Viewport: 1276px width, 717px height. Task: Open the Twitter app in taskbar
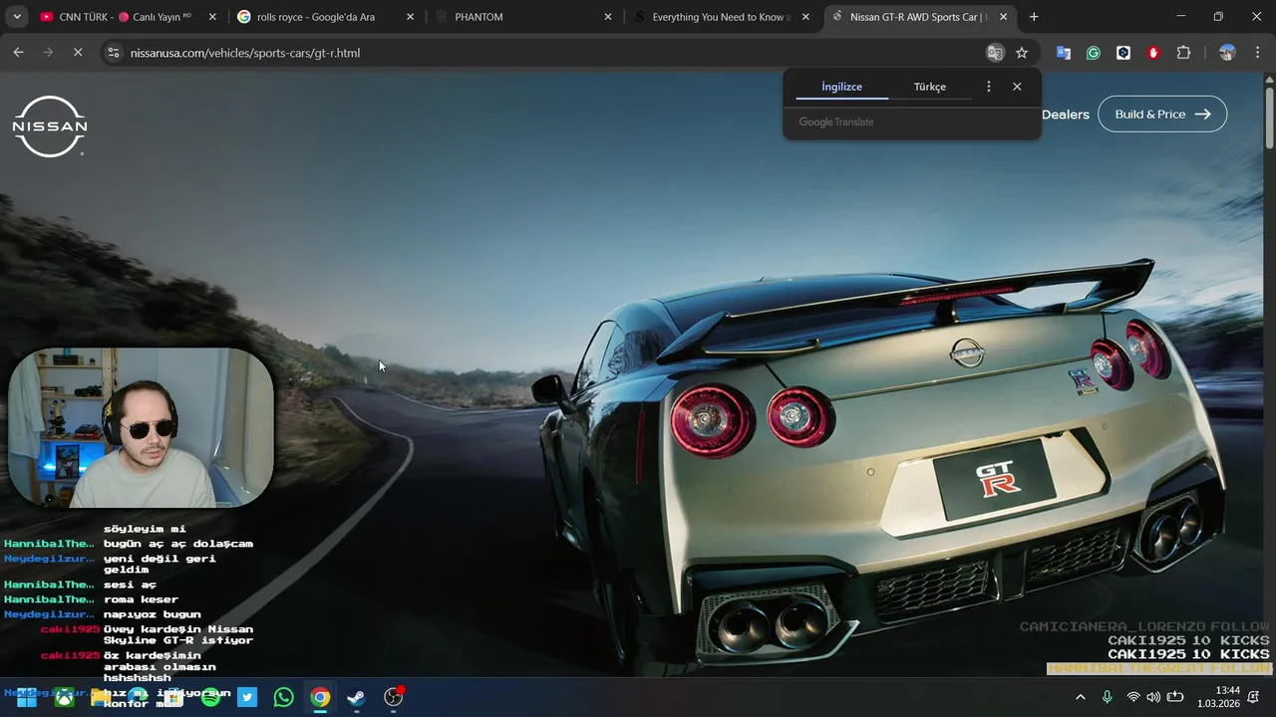pyautogui.click(x=247, y=698)
